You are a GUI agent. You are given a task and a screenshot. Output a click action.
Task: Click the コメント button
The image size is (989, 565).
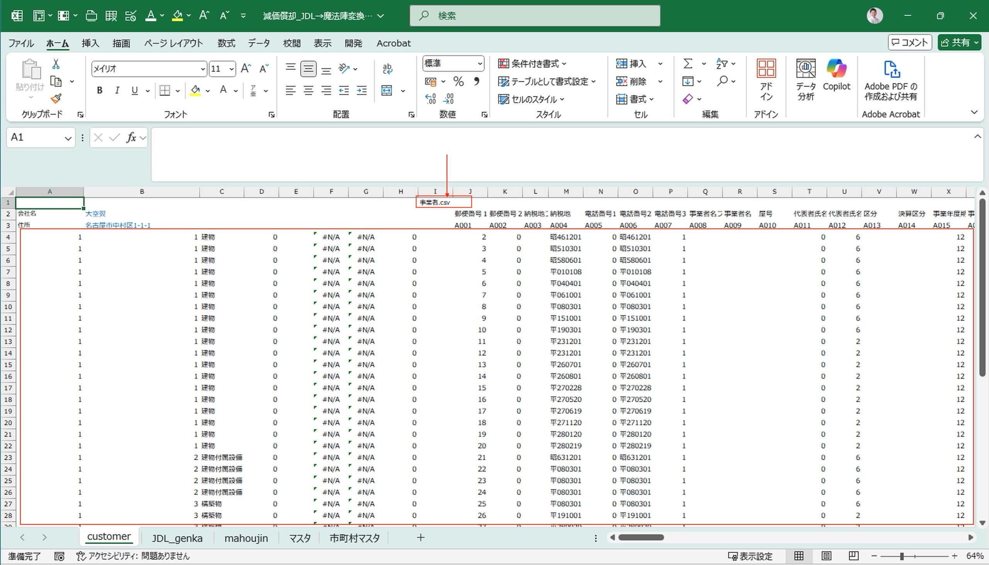coord(910,42)
